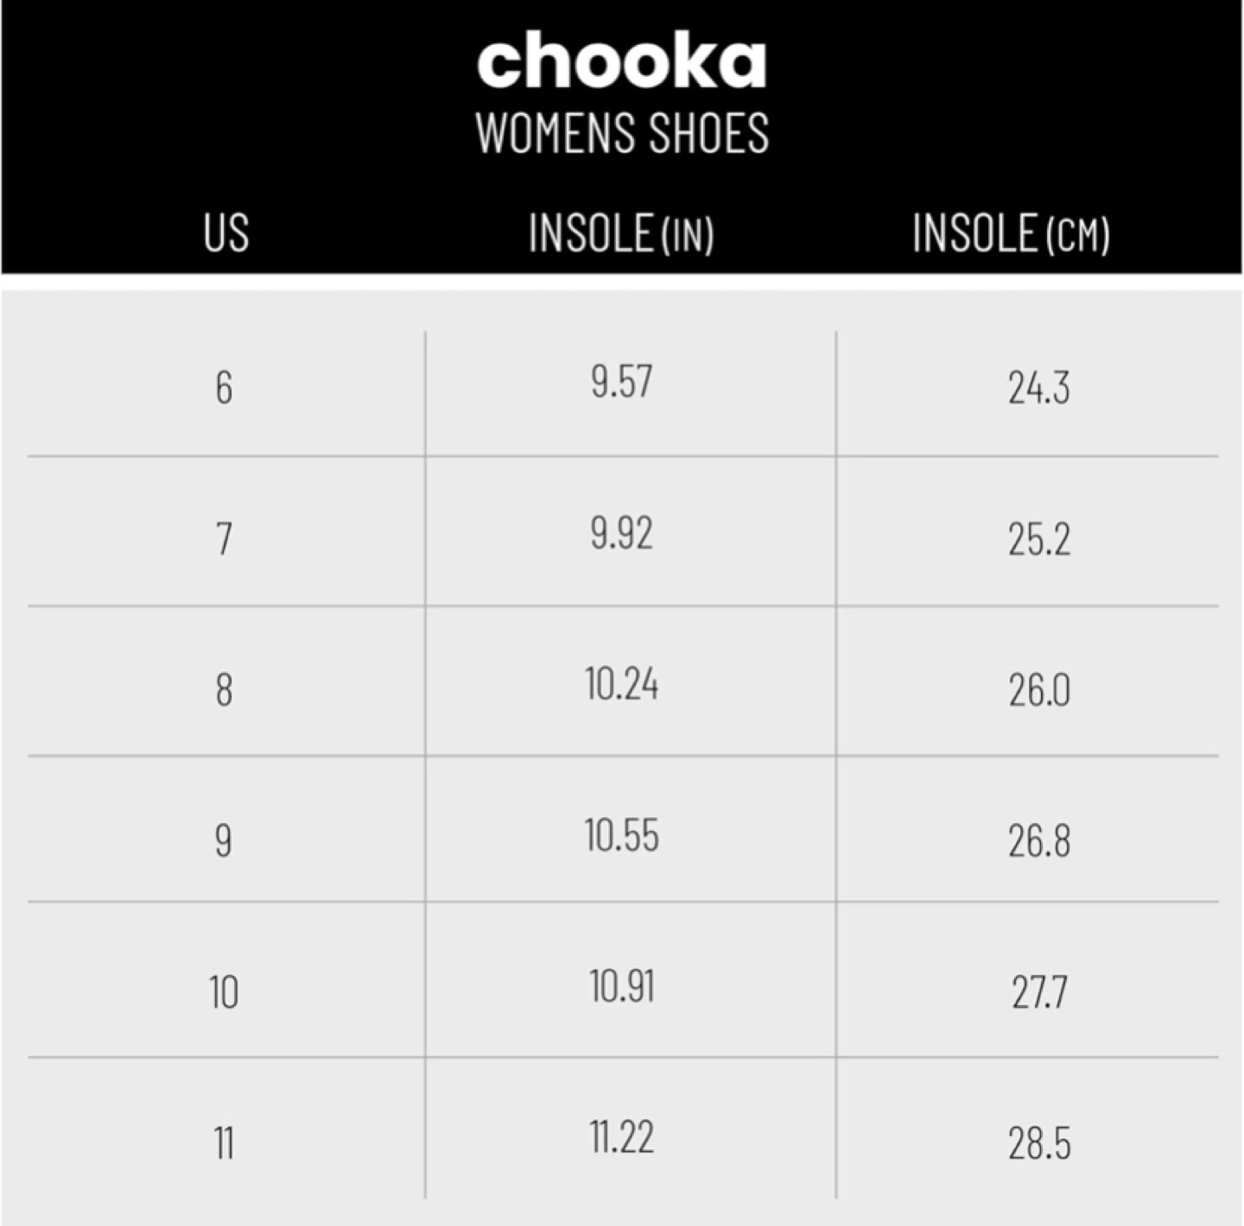Click the 26.0 cm insole value
This screenshot has width=1244, height=1226.
coord(1039,689)
